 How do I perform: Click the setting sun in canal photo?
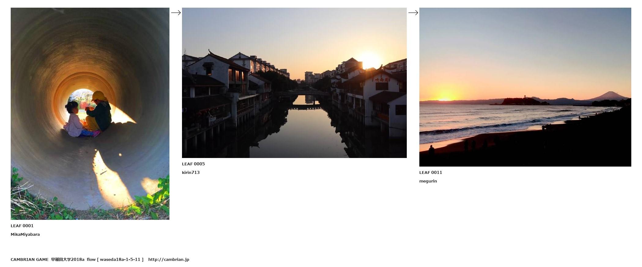tap(369, 60)
